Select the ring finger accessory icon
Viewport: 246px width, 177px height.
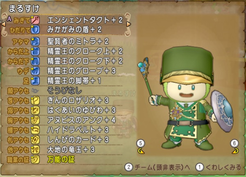35,110
